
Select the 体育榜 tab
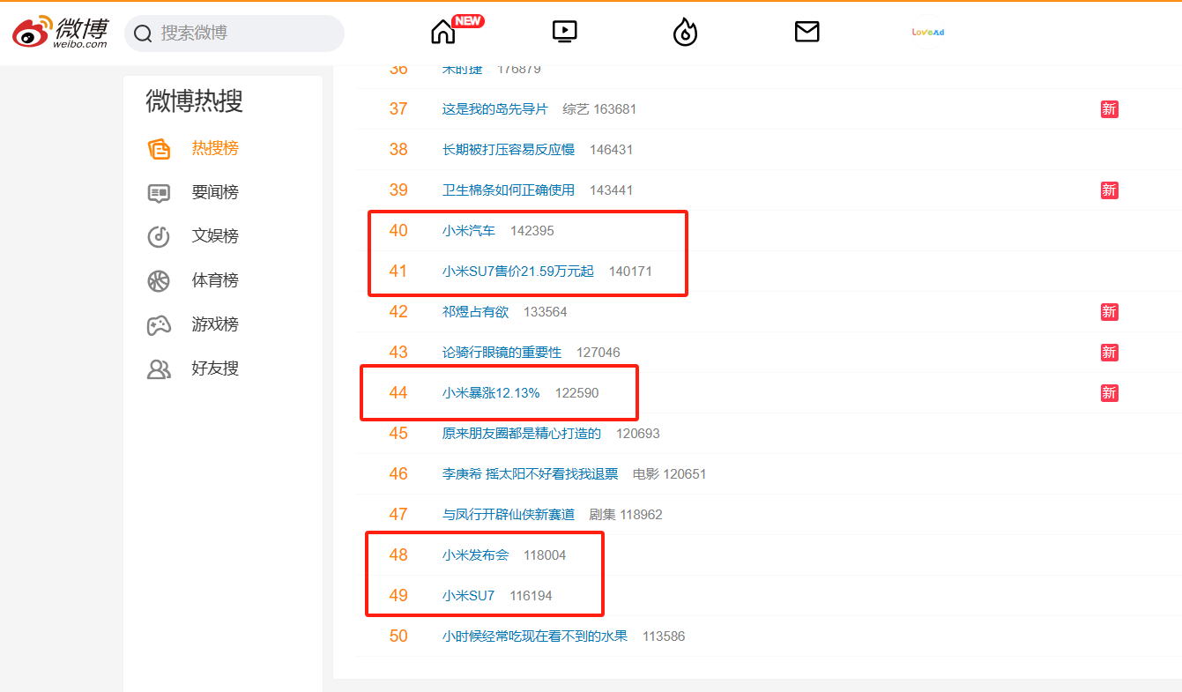(x=215, y=280)
